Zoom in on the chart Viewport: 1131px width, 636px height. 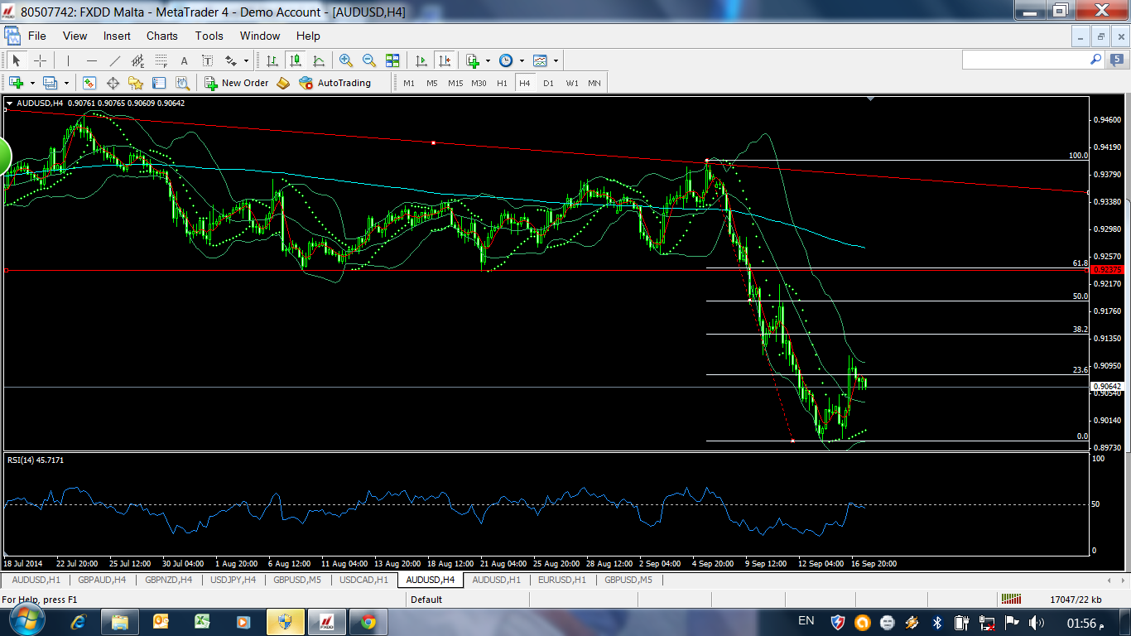point(346,60)
